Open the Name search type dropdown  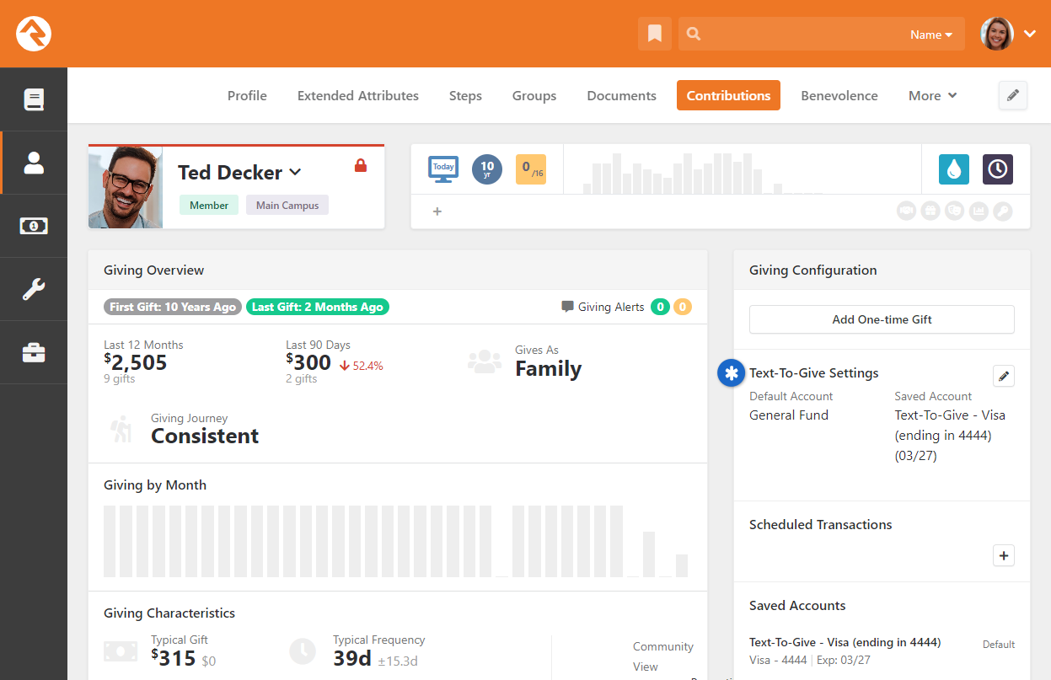[930, 35]
